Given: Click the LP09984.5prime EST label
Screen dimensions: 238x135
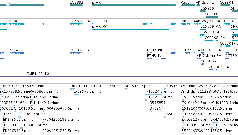Looking at the screenshot, I should pyautogui.click(x=31, y=114).
